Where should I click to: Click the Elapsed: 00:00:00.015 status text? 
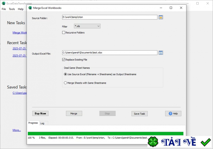point(61,138)
